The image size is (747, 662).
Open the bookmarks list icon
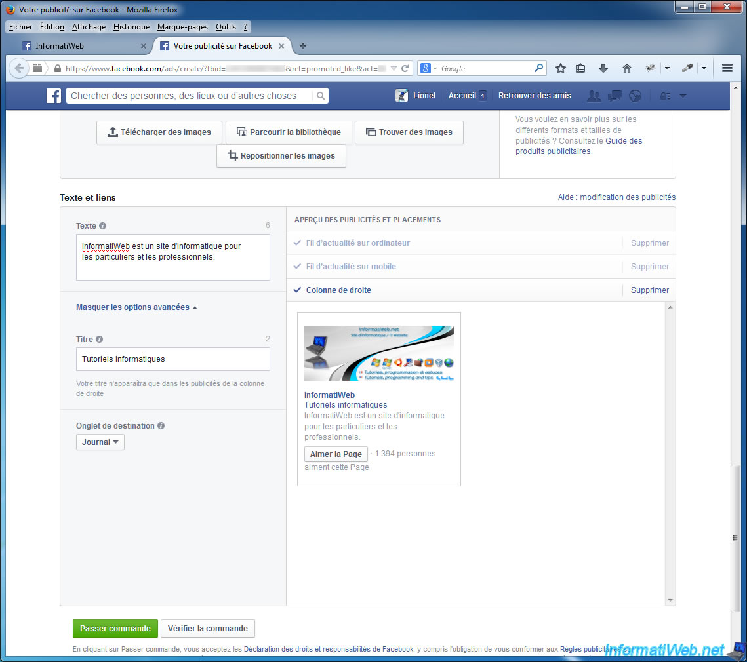coord(580,69)
